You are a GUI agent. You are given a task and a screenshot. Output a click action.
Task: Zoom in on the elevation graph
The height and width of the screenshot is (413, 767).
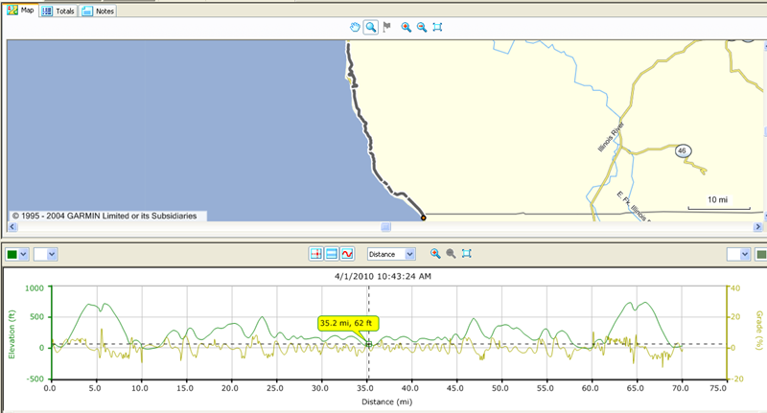click(435, 254)
